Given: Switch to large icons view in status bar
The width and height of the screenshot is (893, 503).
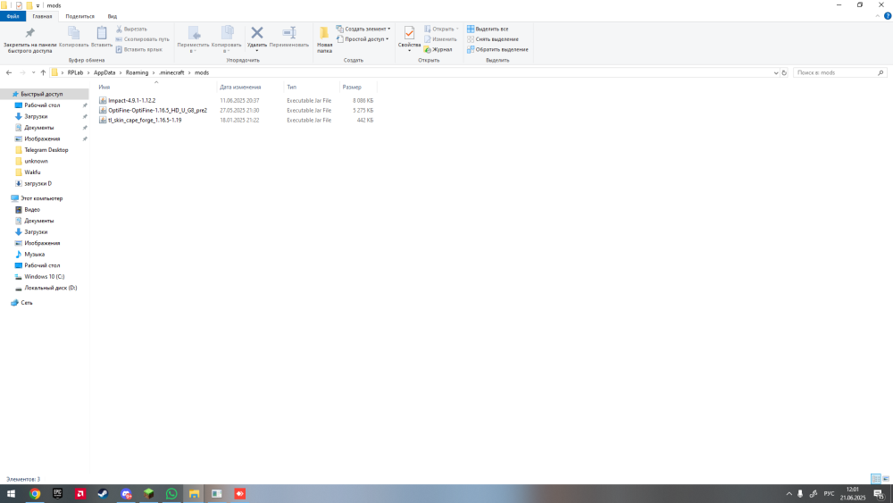Looking at the screenshot, I should 886,479.
